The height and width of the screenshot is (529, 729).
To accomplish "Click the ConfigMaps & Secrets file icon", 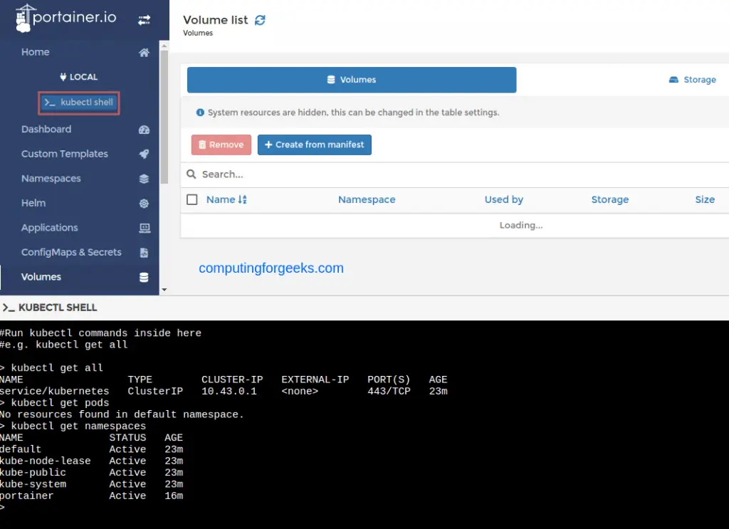I will click(x=144, y=253).
